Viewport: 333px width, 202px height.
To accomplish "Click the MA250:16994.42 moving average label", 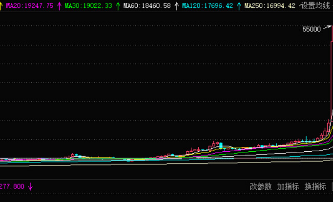I will pyautogui.click(x=270, y=6).
